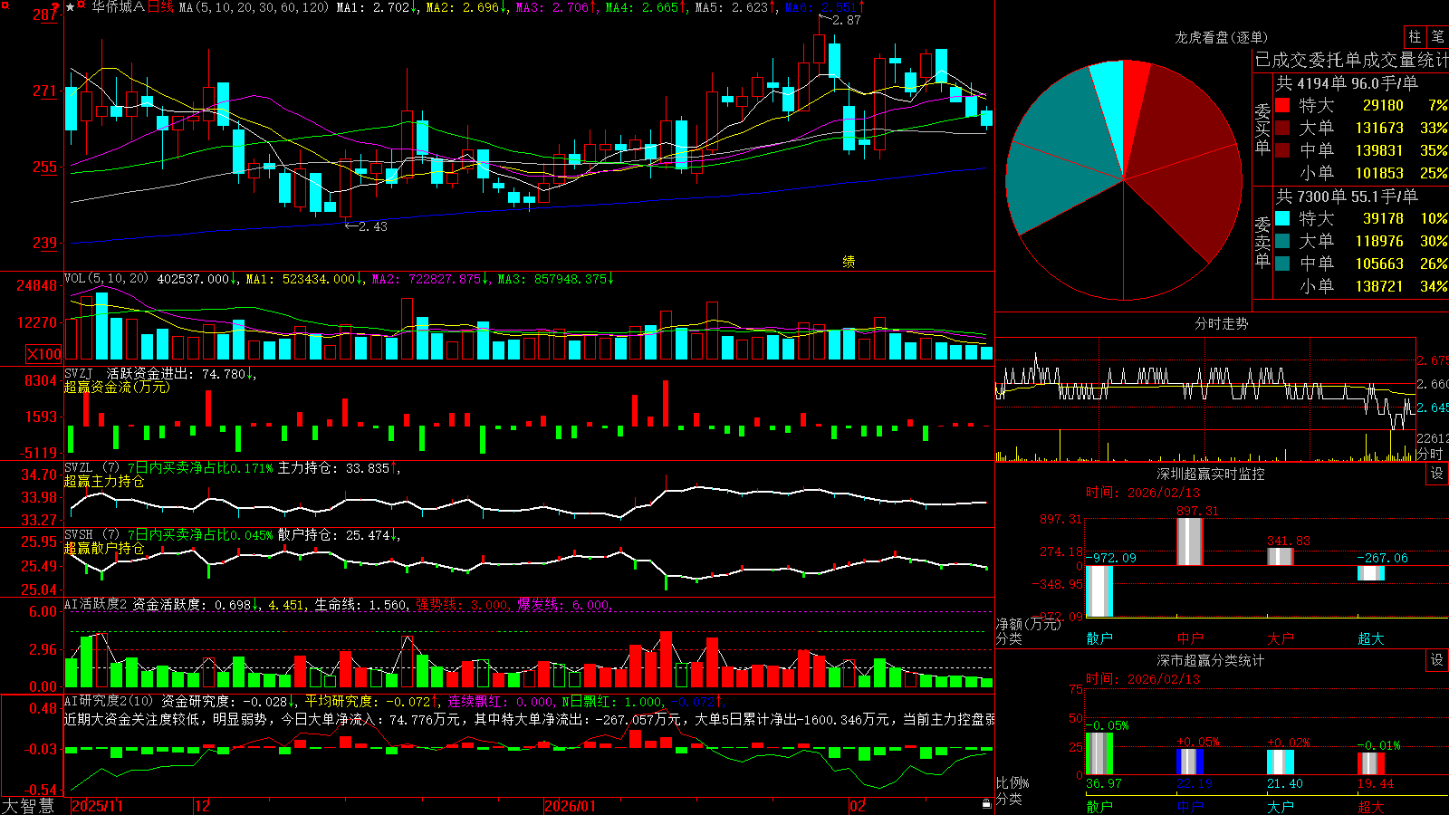Click the 897.31 中户 bar in monitor chart
1449x815 pixels.
pyautogui.click(x=1190, y=542)
